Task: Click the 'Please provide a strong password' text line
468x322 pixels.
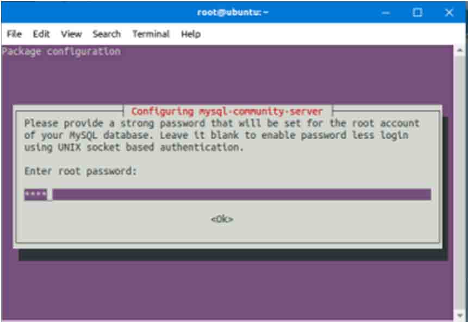Action: (x=222, y=123)
